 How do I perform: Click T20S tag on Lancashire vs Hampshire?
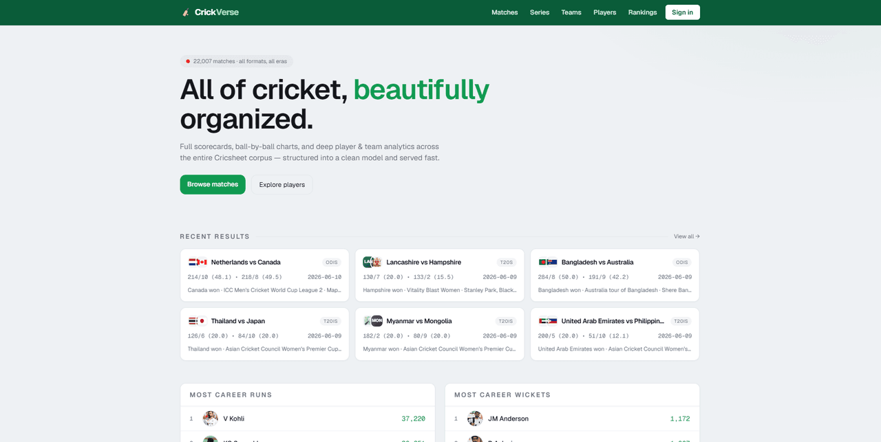point(507,263)
